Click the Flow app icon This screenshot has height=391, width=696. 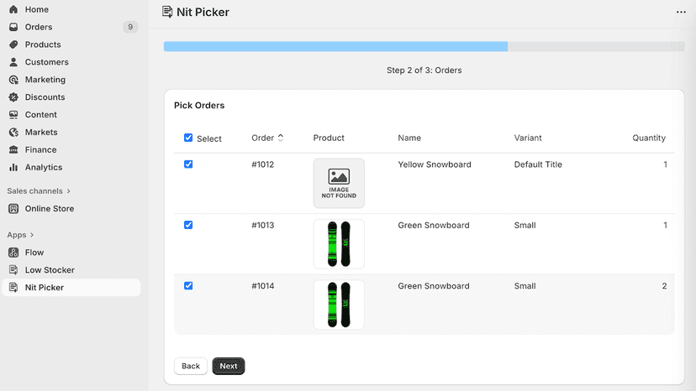13,253
